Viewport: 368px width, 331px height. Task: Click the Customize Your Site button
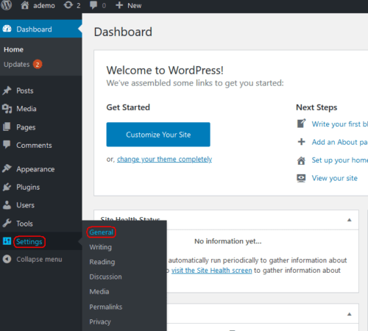(x=158, y=135)
